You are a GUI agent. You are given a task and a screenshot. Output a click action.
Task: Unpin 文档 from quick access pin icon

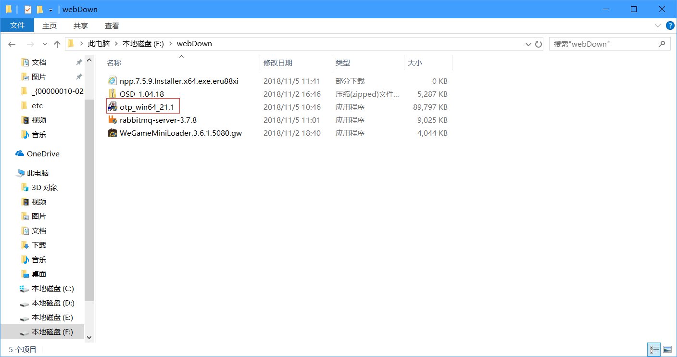[x=79, y=63]
